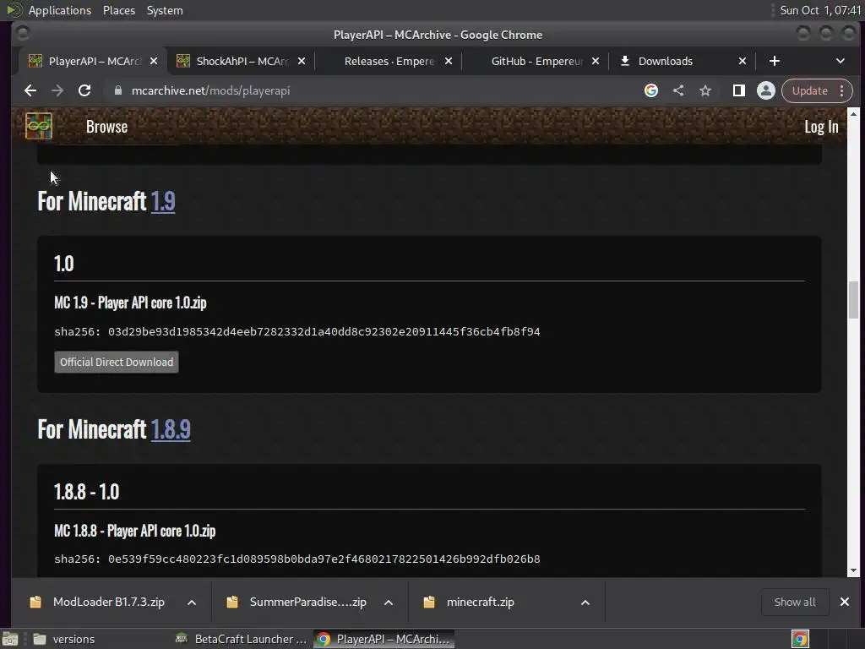Image resolution: width=865 pixels, height=649 pixels.
Task: Click the clock Sun Oct 1, 07:41
Action: click(x=819, y=10)
